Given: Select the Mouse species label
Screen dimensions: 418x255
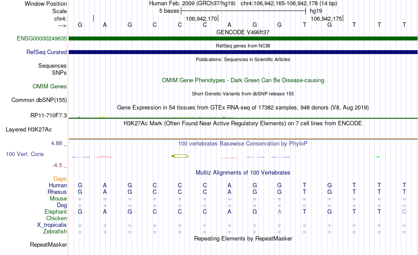Looking at the screenshot, I should [x=58, y=199].
